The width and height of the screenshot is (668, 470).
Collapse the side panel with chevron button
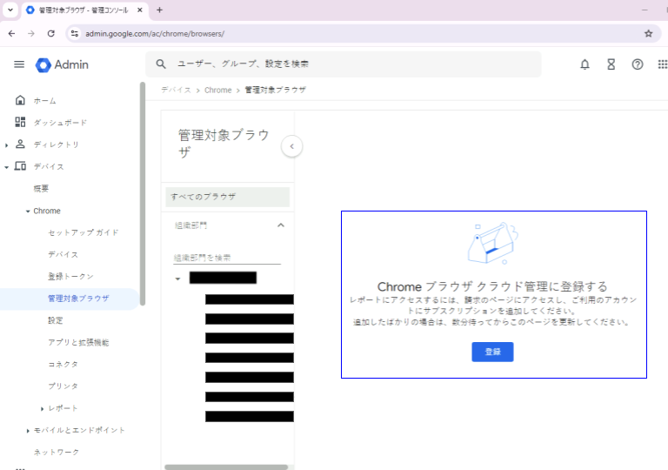click(292, 146)
